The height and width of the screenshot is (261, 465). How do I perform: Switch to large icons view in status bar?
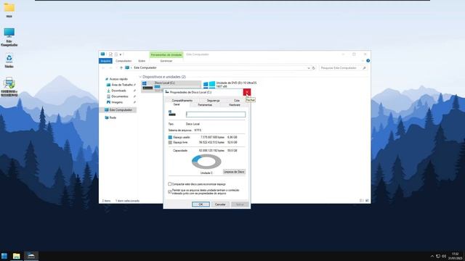367,201
